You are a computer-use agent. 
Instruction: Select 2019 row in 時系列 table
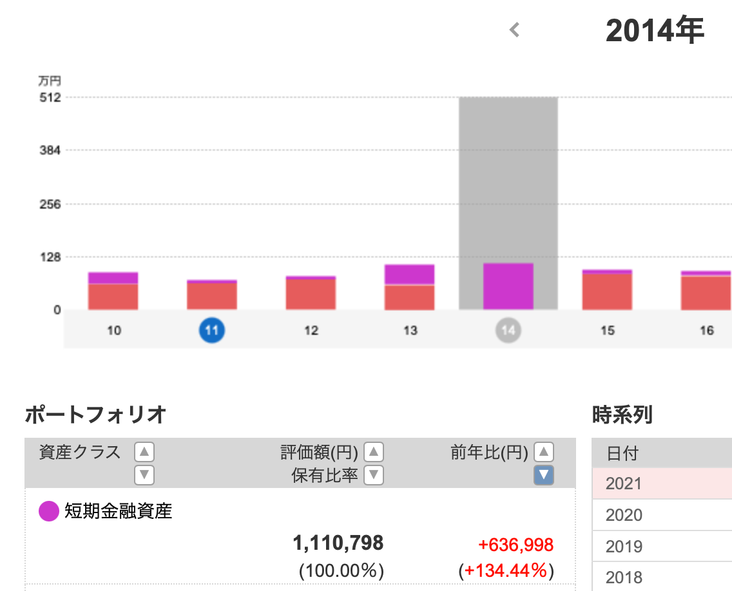click(662, 546)
